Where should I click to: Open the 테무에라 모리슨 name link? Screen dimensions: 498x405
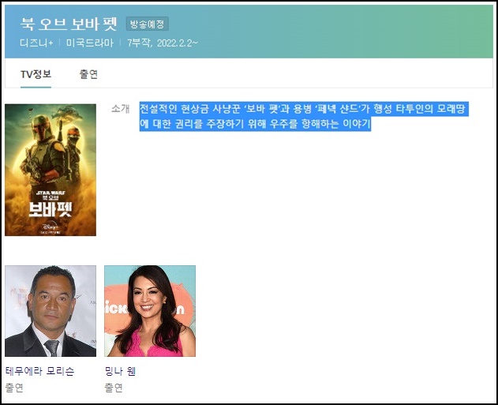(39, 371)
